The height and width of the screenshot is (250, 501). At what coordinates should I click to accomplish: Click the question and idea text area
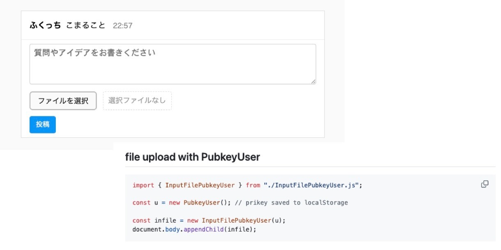click(172, 64)
